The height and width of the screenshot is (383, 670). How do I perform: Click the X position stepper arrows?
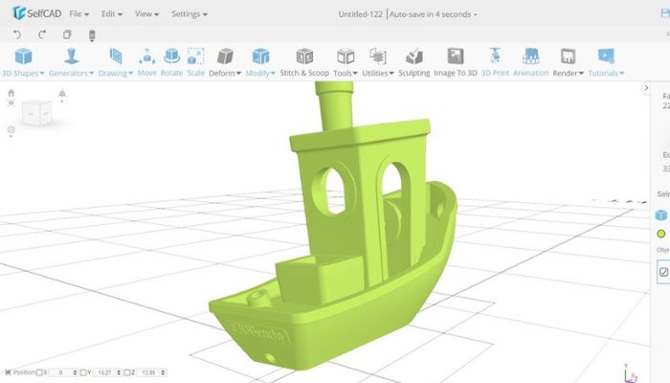[76, 372]
